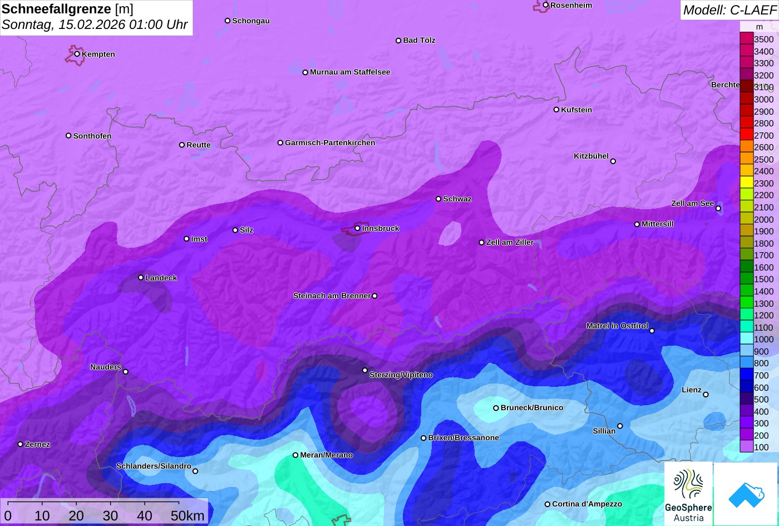The height and width of the screenshot is (526, 779).
Task: Click the 3100 legend value
Action: [x=763, y=87]
